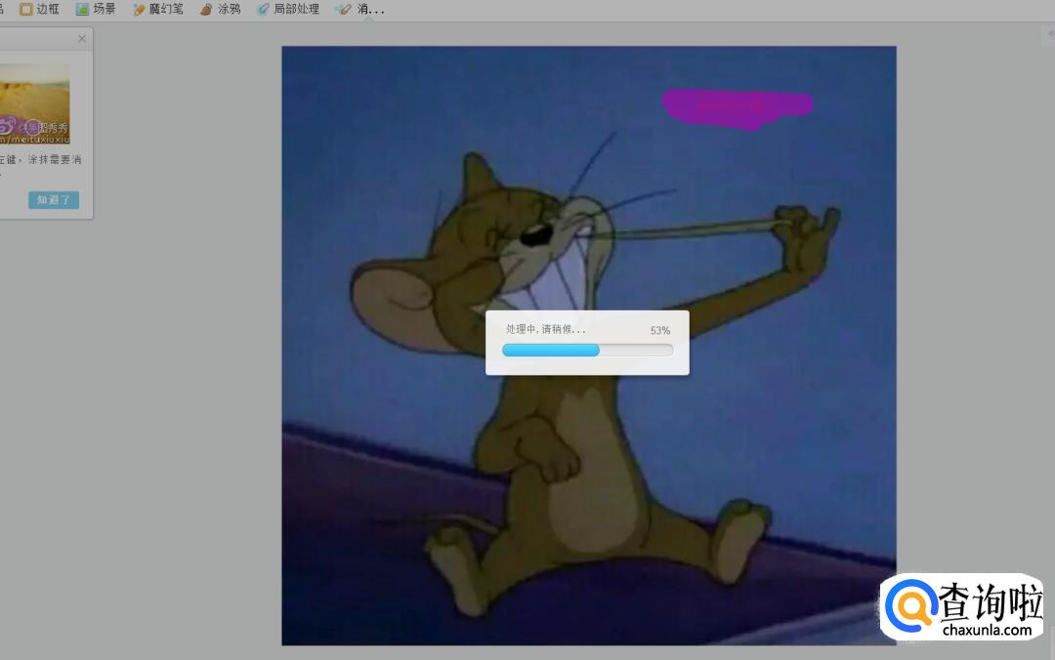Screen dimensions: 1055x660
Task: Close the tip popup panel
Action: coord(82,38)
